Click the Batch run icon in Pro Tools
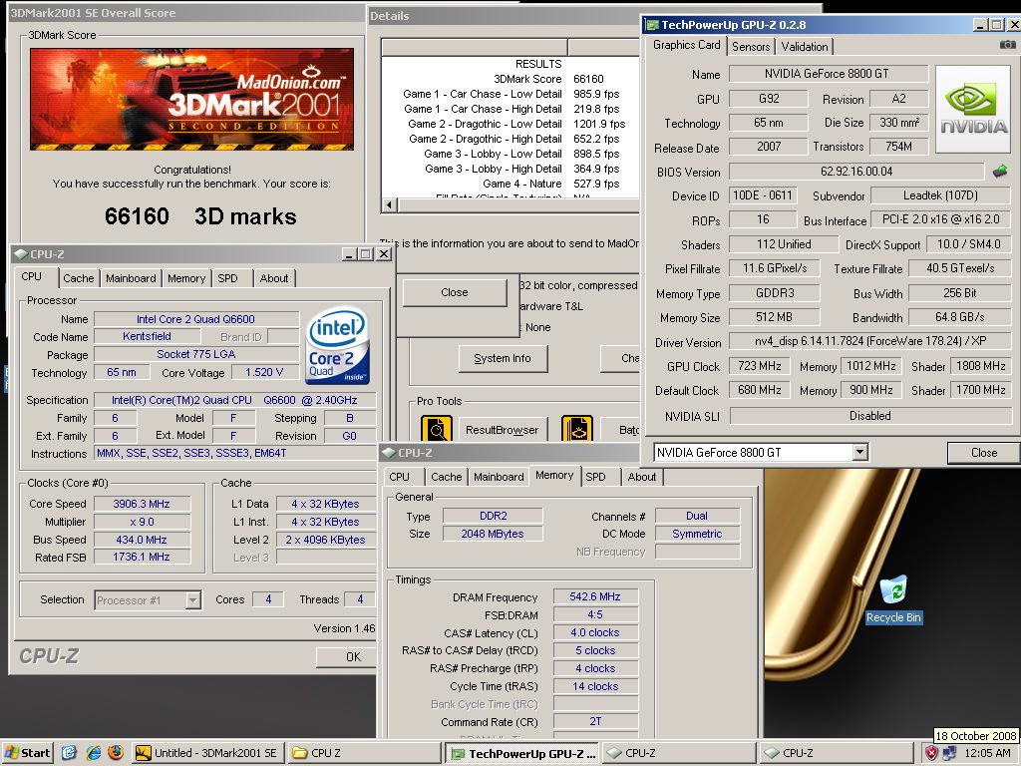The height and width of the screenshot is (766, 1021). pos(576,429)
